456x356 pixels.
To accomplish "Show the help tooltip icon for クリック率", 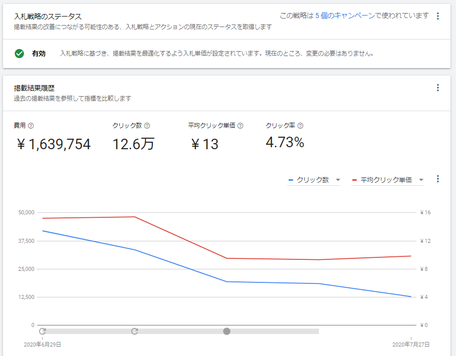I will coord(300,126).
